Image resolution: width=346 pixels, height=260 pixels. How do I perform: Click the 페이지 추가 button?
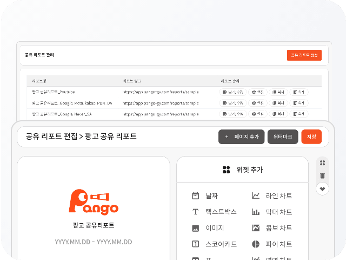click(x=242, y=136)
